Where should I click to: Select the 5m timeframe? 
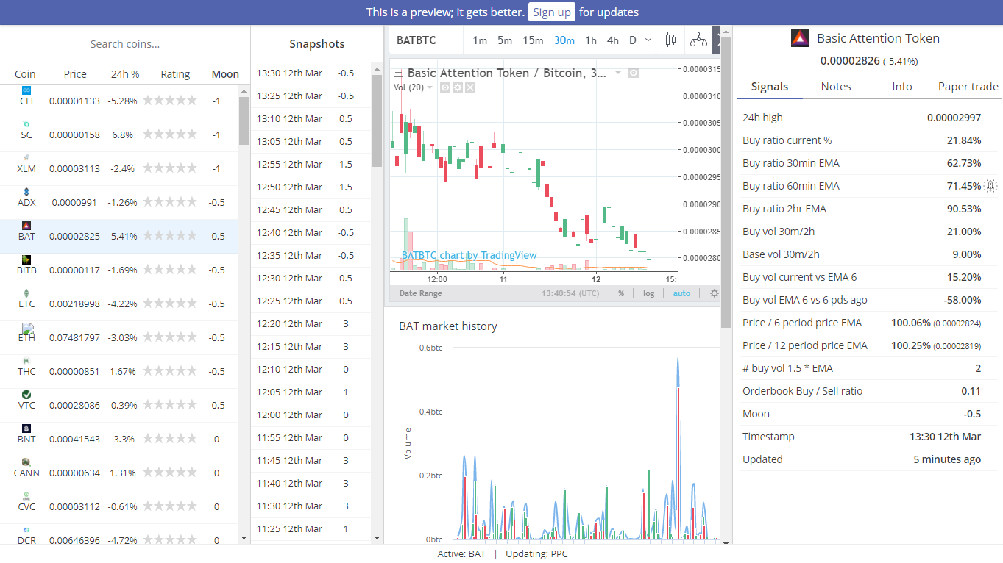point(505,40)
